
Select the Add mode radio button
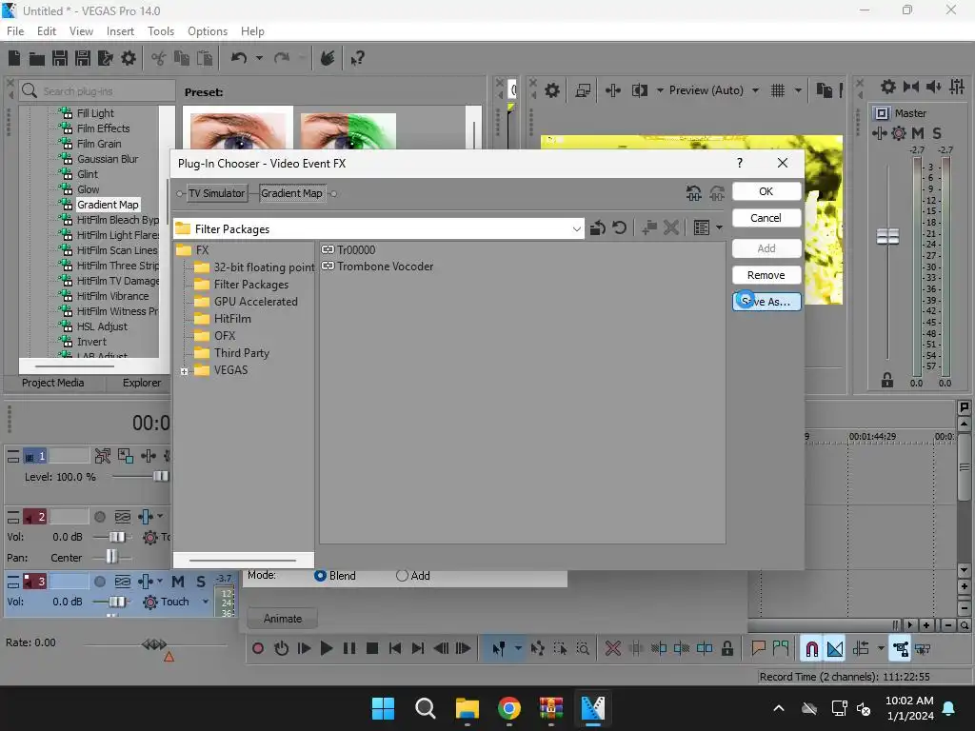click(402, 576)
